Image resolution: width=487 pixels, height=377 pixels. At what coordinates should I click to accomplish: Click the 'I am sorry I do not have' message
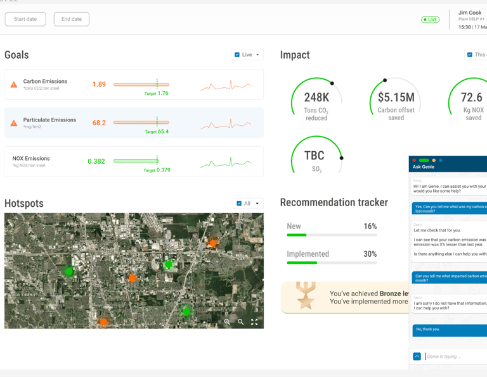tap(449, 304)
